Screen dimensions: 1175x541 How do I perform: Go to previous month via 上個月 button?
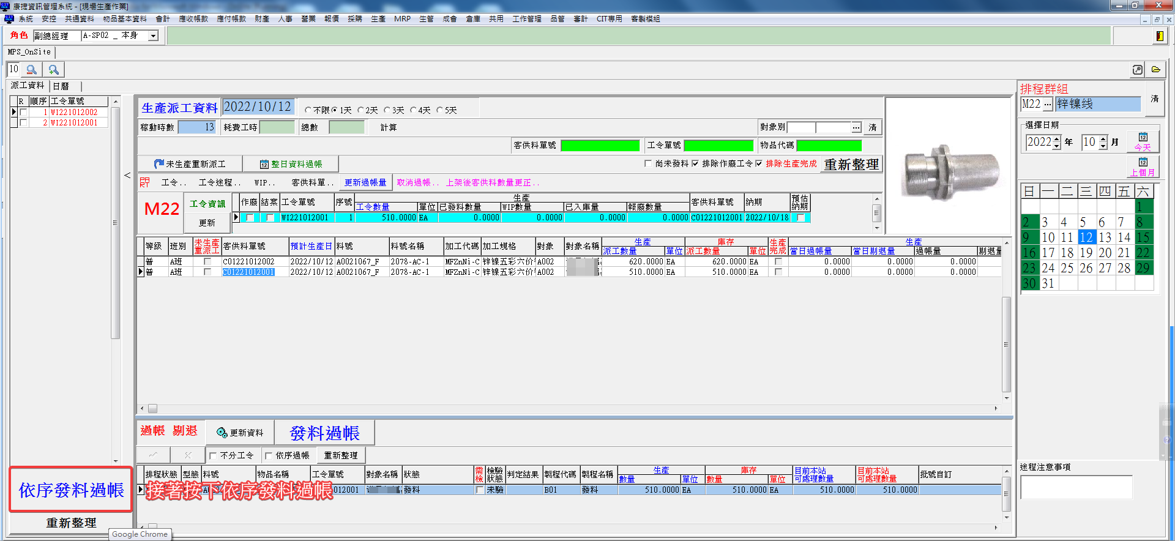click(1143, 167)
